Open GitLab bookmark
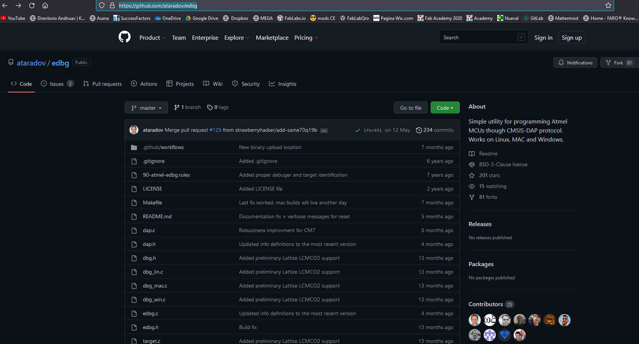Viewport: 639px width, 344px height. [533, 18]
